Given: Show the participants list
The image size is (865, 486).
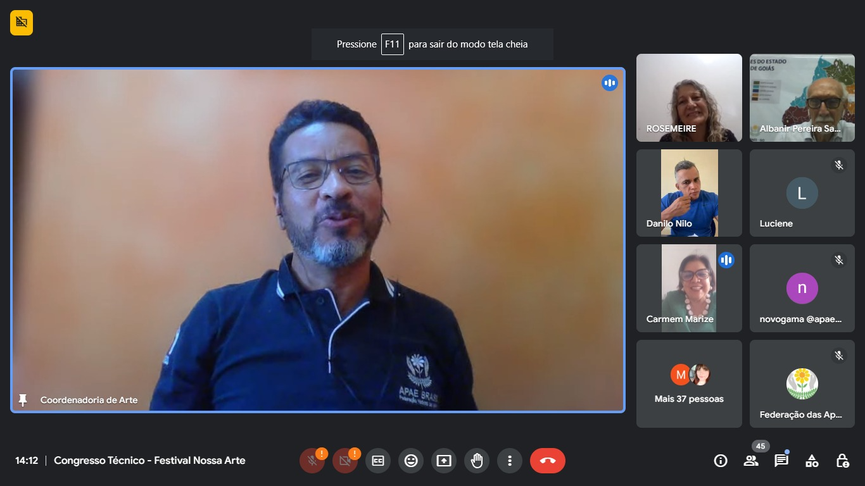Looking at the screenshot, I should 751,461.
